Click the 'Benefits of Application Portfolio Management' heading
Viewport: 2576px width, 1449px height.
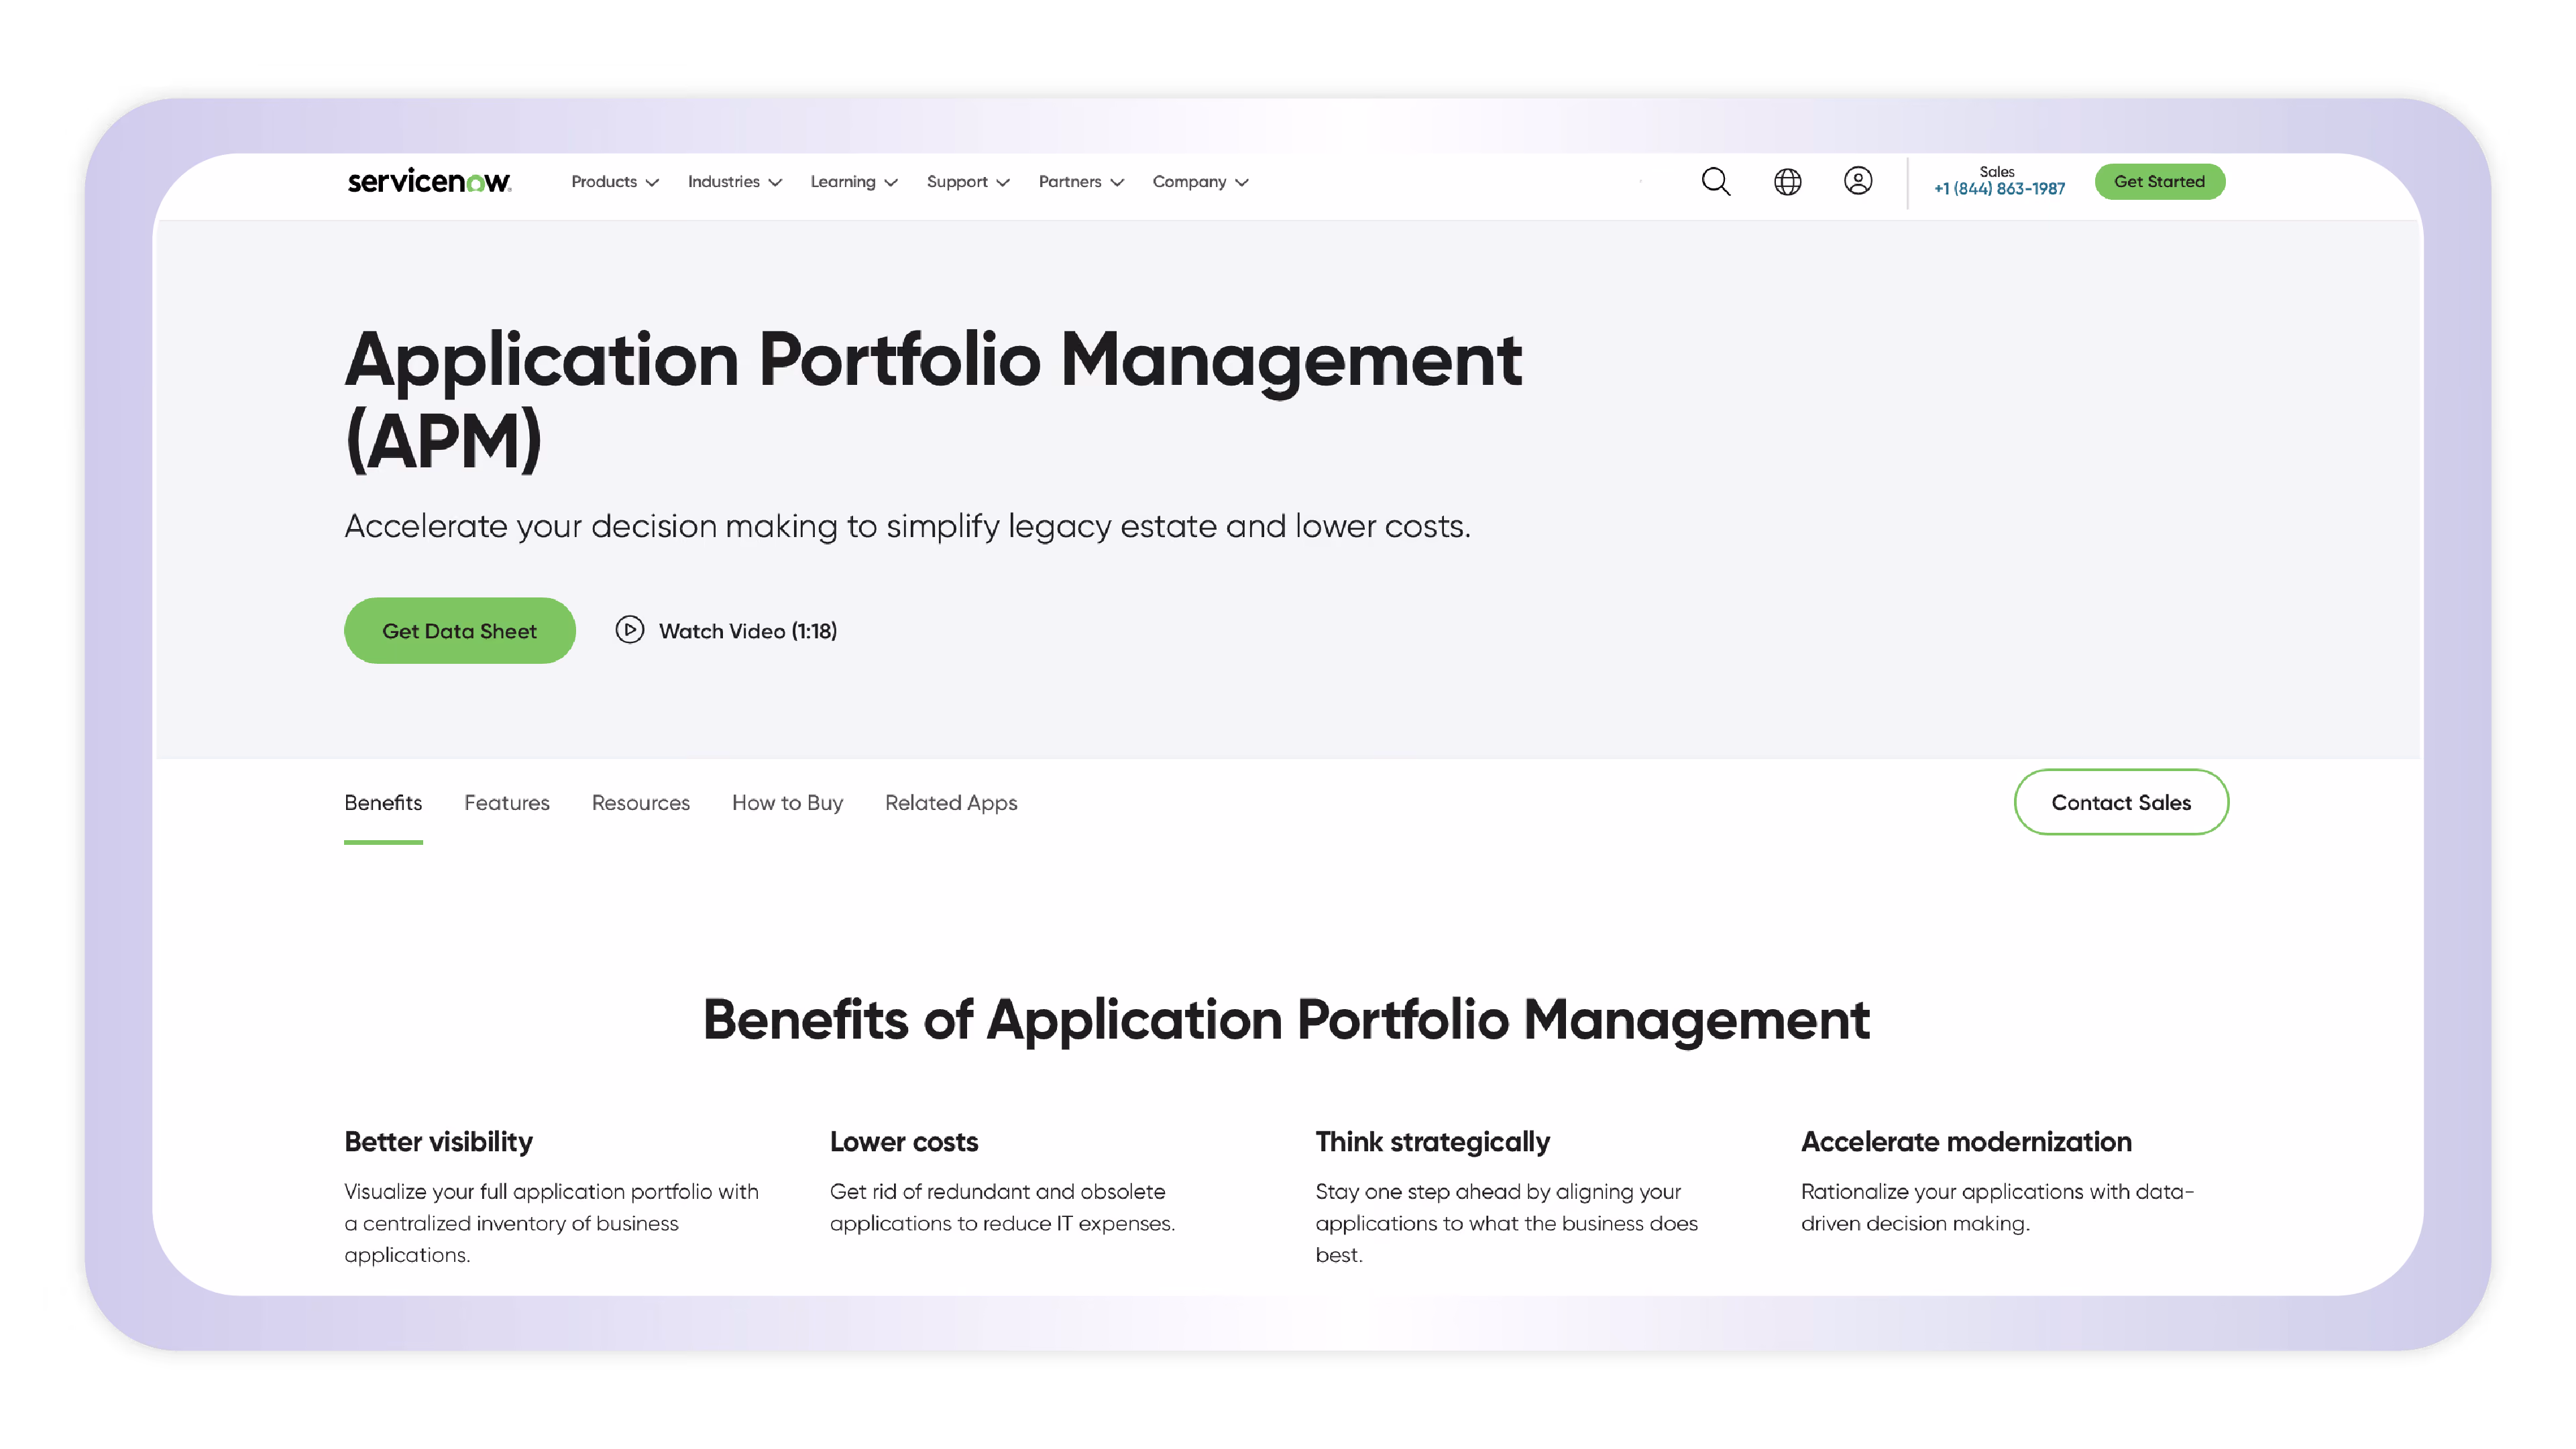[1286, 1020]
